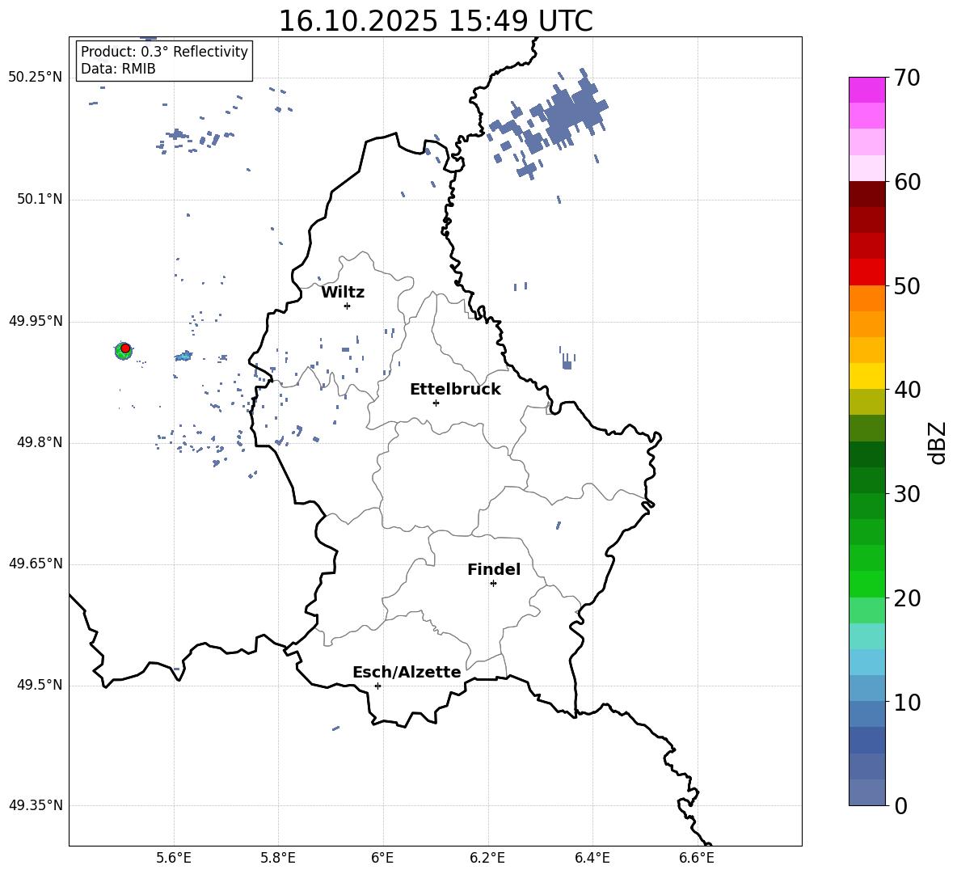This screenshot has width=957, height=874.
Task: Click the red dot radar echo
Action: pyautogui.click(x=125, y=348)
